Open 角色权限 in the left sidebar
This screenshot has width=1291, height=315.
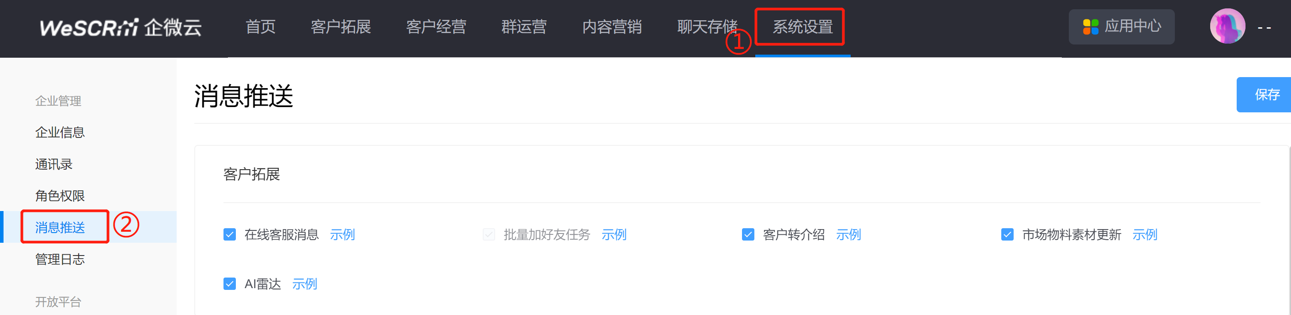click(60, 196)
